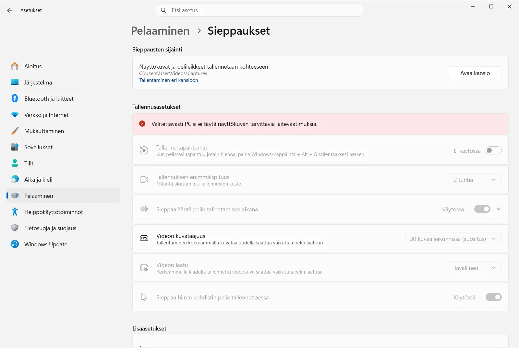The width and height of the screenshot is (519, 348).
Task: Open Järjestelmä settings section
Action: click(x=63, y=82)
